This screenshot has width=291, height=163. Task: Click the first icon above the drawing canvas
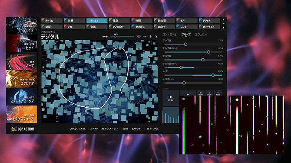click(139, 36)
